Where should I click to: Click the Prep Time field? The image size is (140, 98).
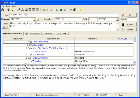[17, 95]
